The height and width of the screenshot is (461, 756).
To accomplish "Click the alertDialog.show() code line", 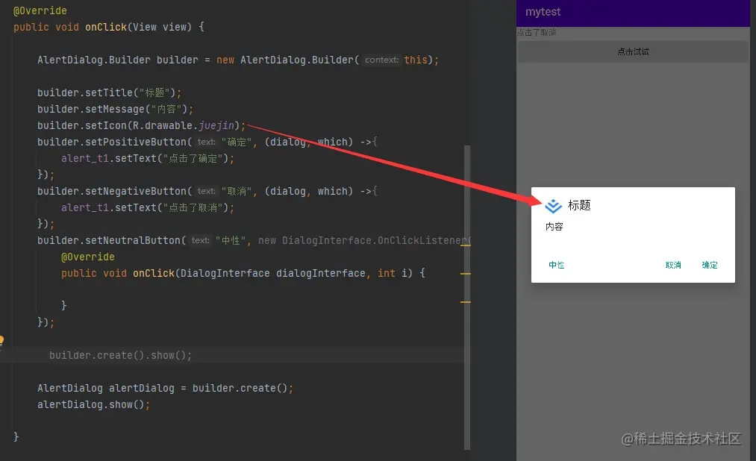I will click(93, 404).
